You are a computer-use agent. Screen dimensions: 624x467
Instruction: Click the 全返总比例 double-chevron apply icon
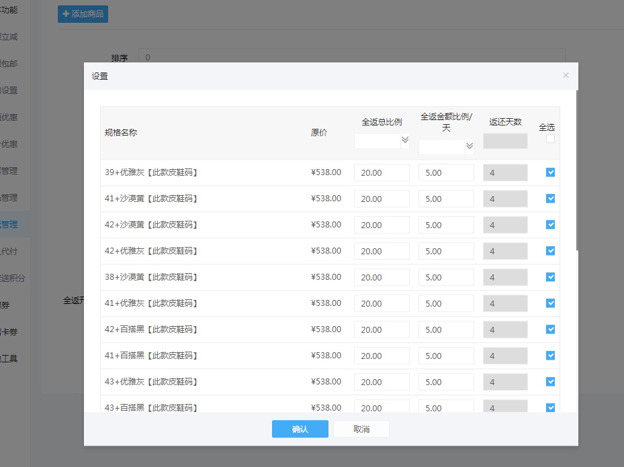[x=405, y=140]
